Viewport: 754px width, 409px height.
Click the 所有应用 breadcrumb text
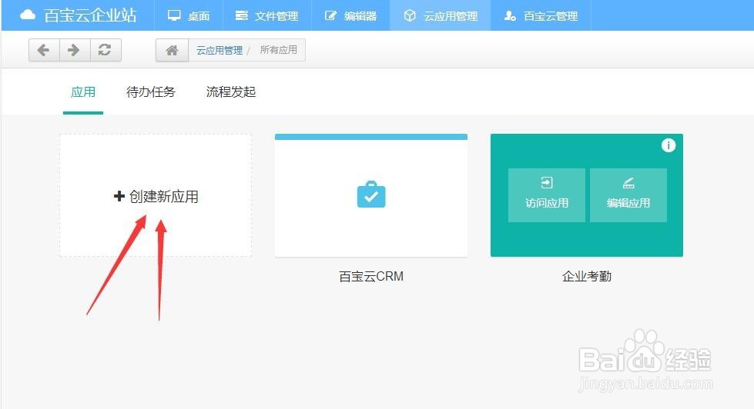tap(279, 50)
